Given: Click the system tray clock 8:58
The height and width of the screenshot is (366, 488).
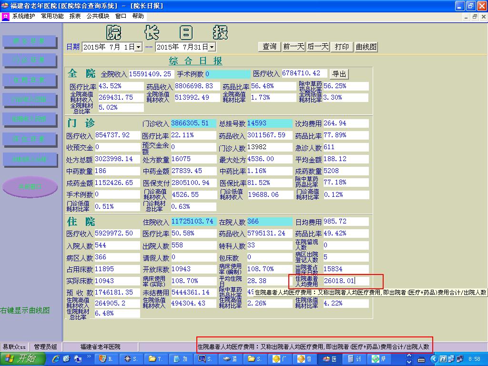Looking at the screenshot, I should coord(474,359).
